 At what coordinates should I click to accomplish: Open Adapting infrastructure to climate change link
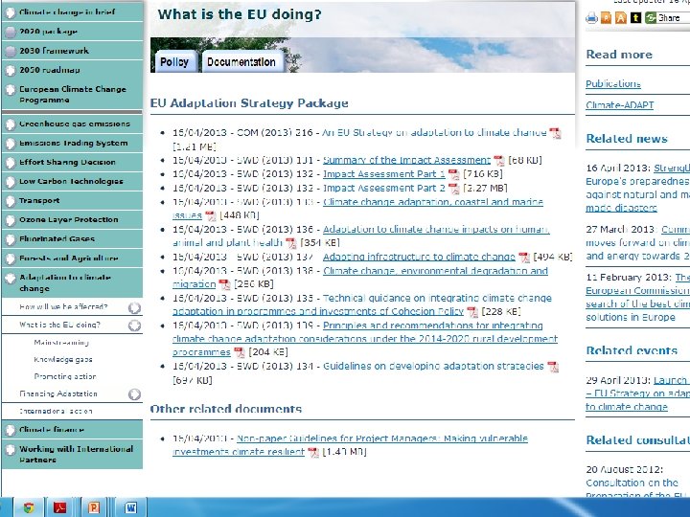click(419, 258)
